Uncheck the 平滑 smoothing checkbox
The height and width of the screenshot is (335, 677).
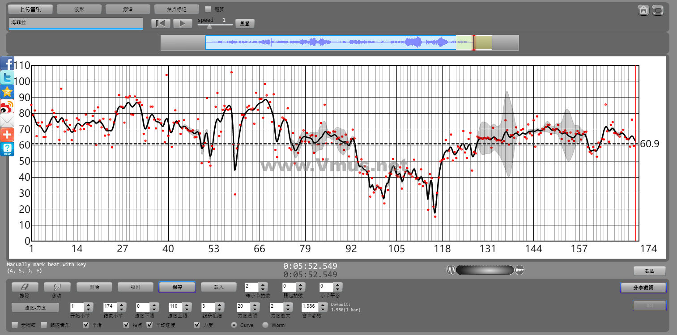click(x=86, y=325)
